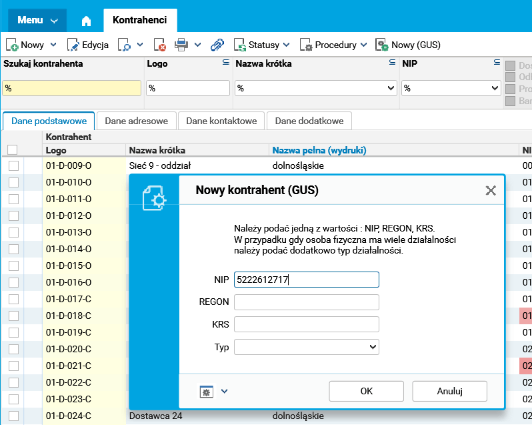532x425 pixels.
Task: Tick the checkbox for row 01-D-010-O
Action: coord(13,183)
